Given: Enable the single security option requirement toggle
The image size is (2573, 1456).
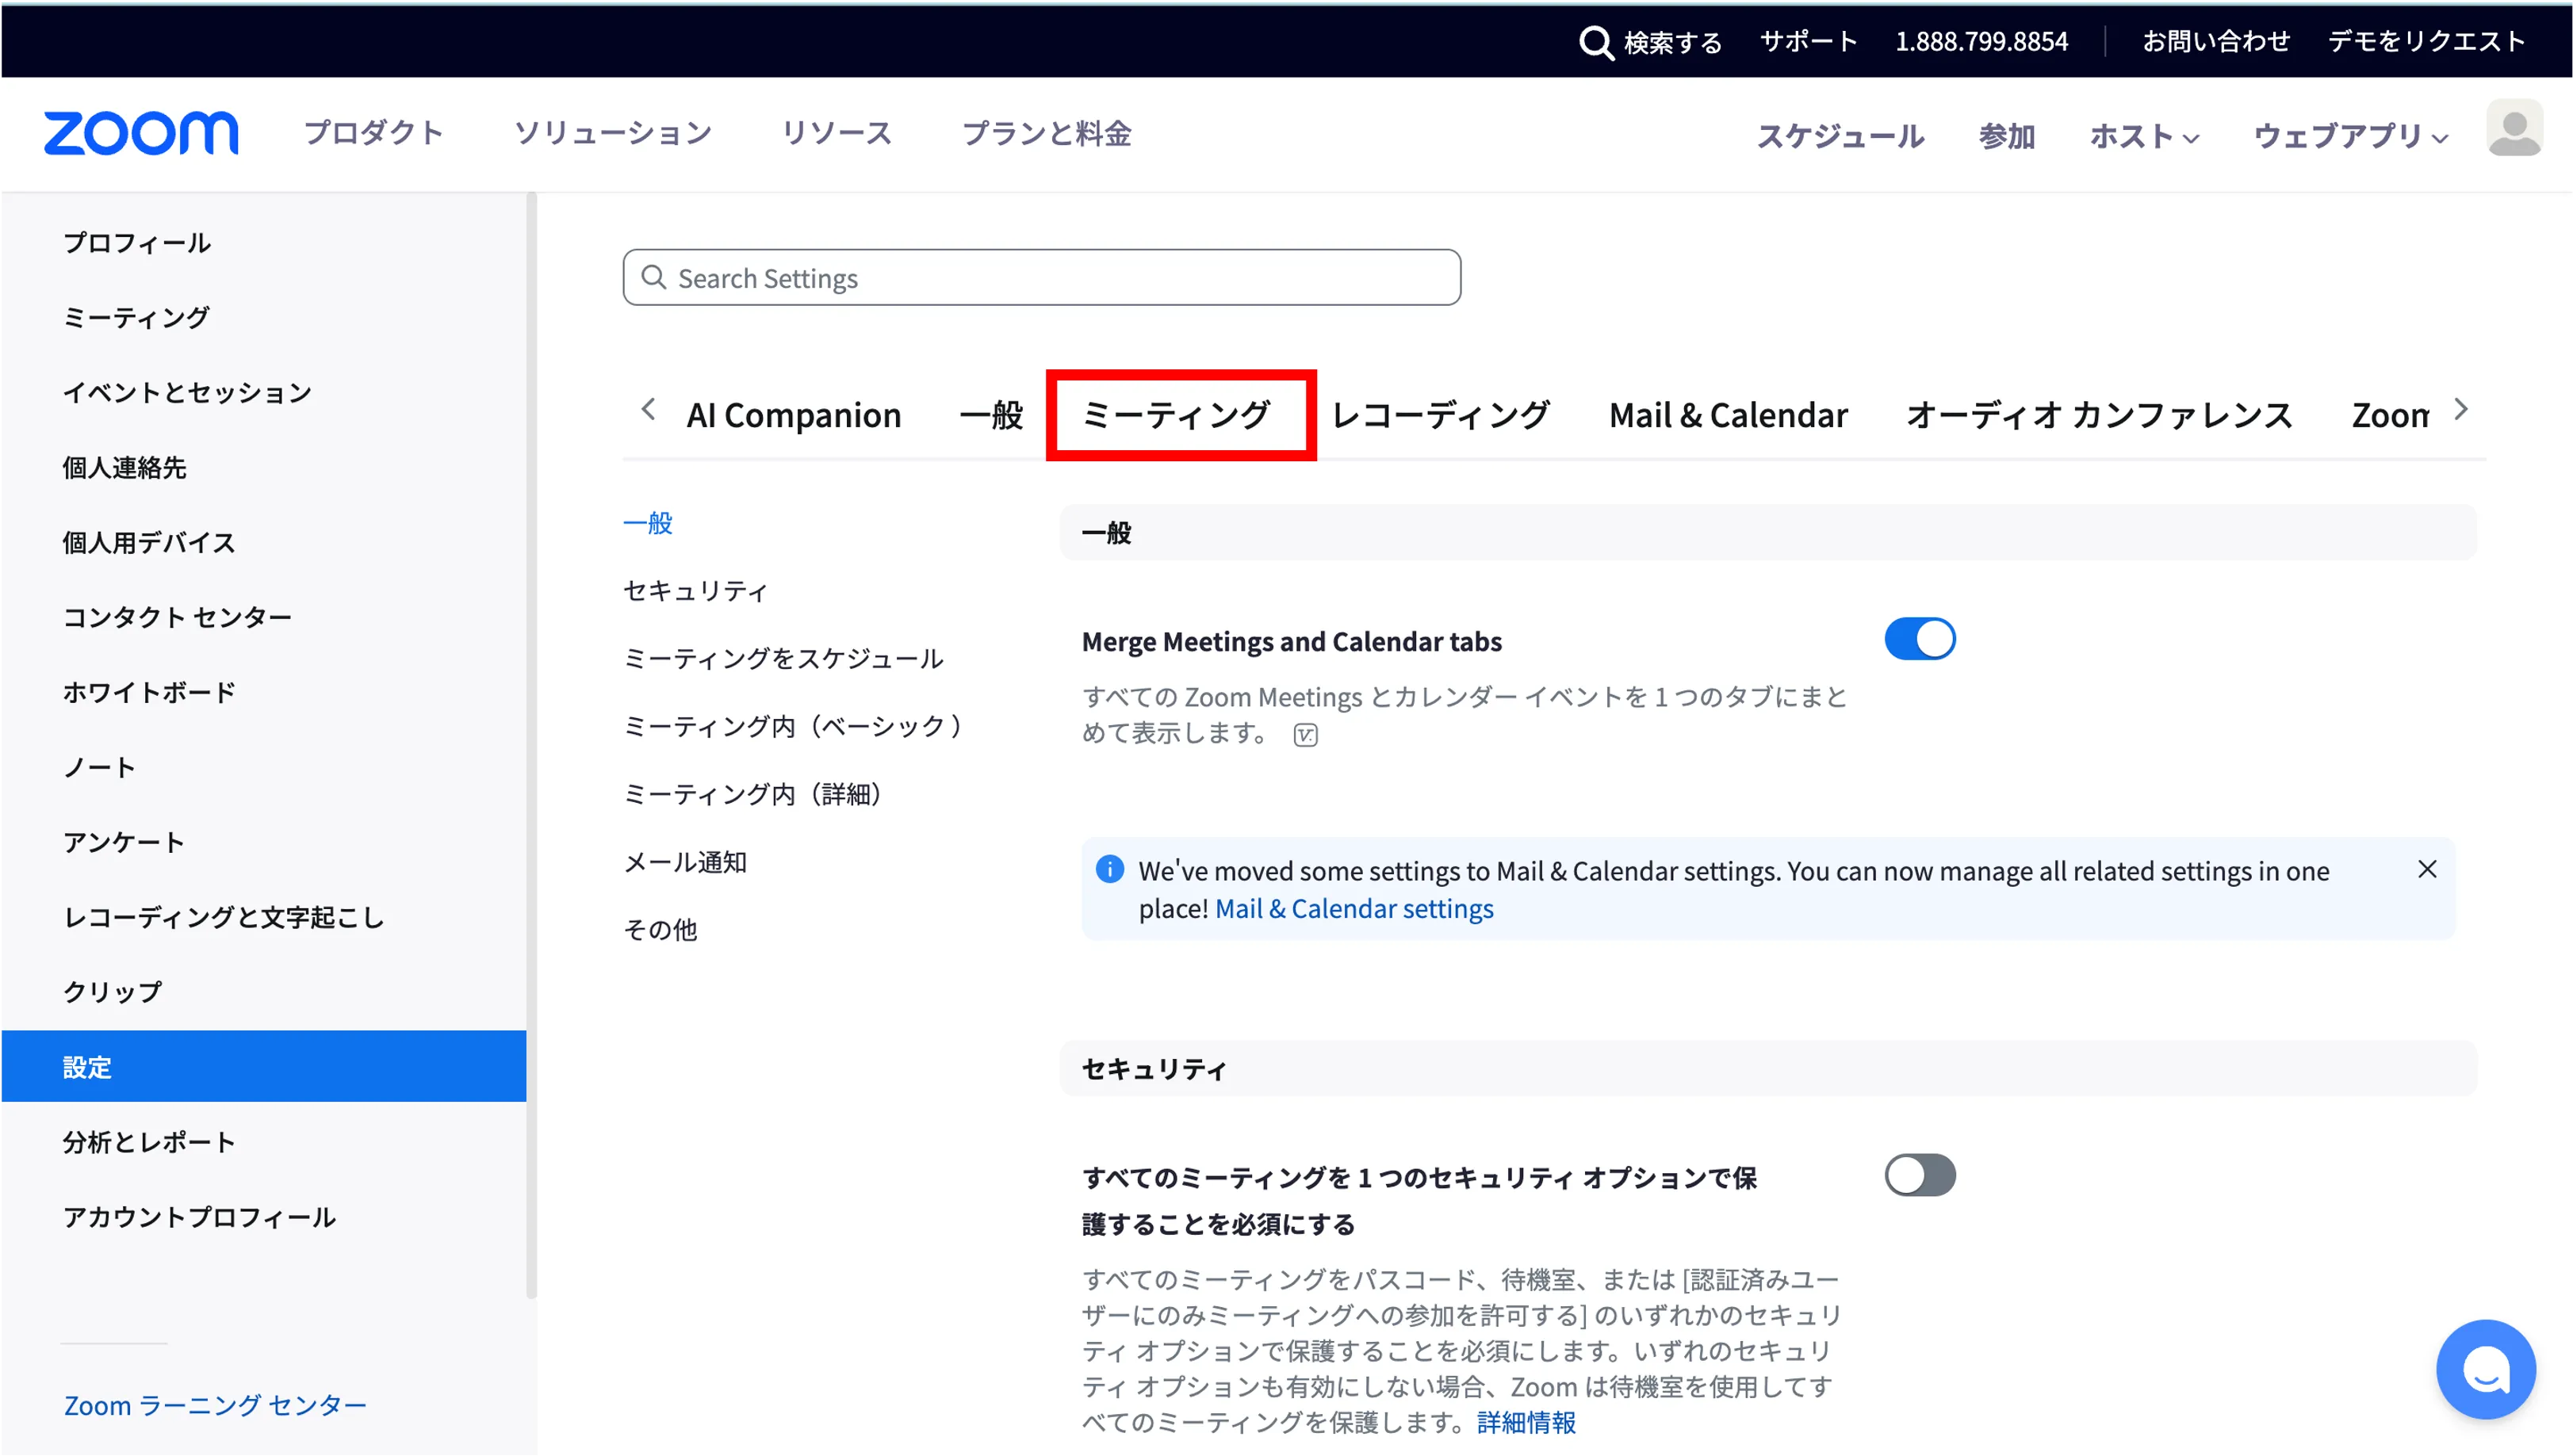Looking at the screenshot, I should (x=1919, y=1175).
